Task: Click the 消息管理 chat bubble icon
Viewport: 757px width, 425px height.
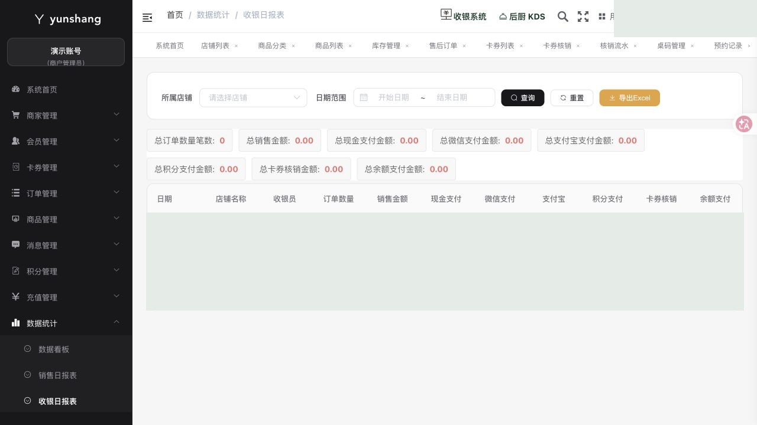Action: coord(16,245)
